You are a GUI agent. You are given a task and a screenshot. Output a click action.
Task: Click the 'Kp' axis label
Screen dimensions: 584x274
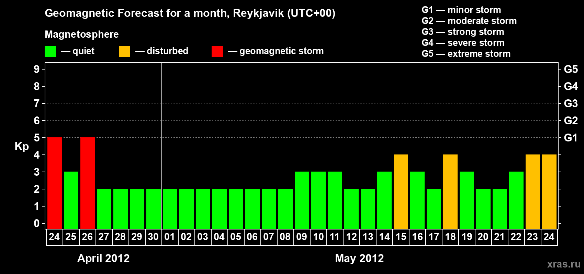22,147
